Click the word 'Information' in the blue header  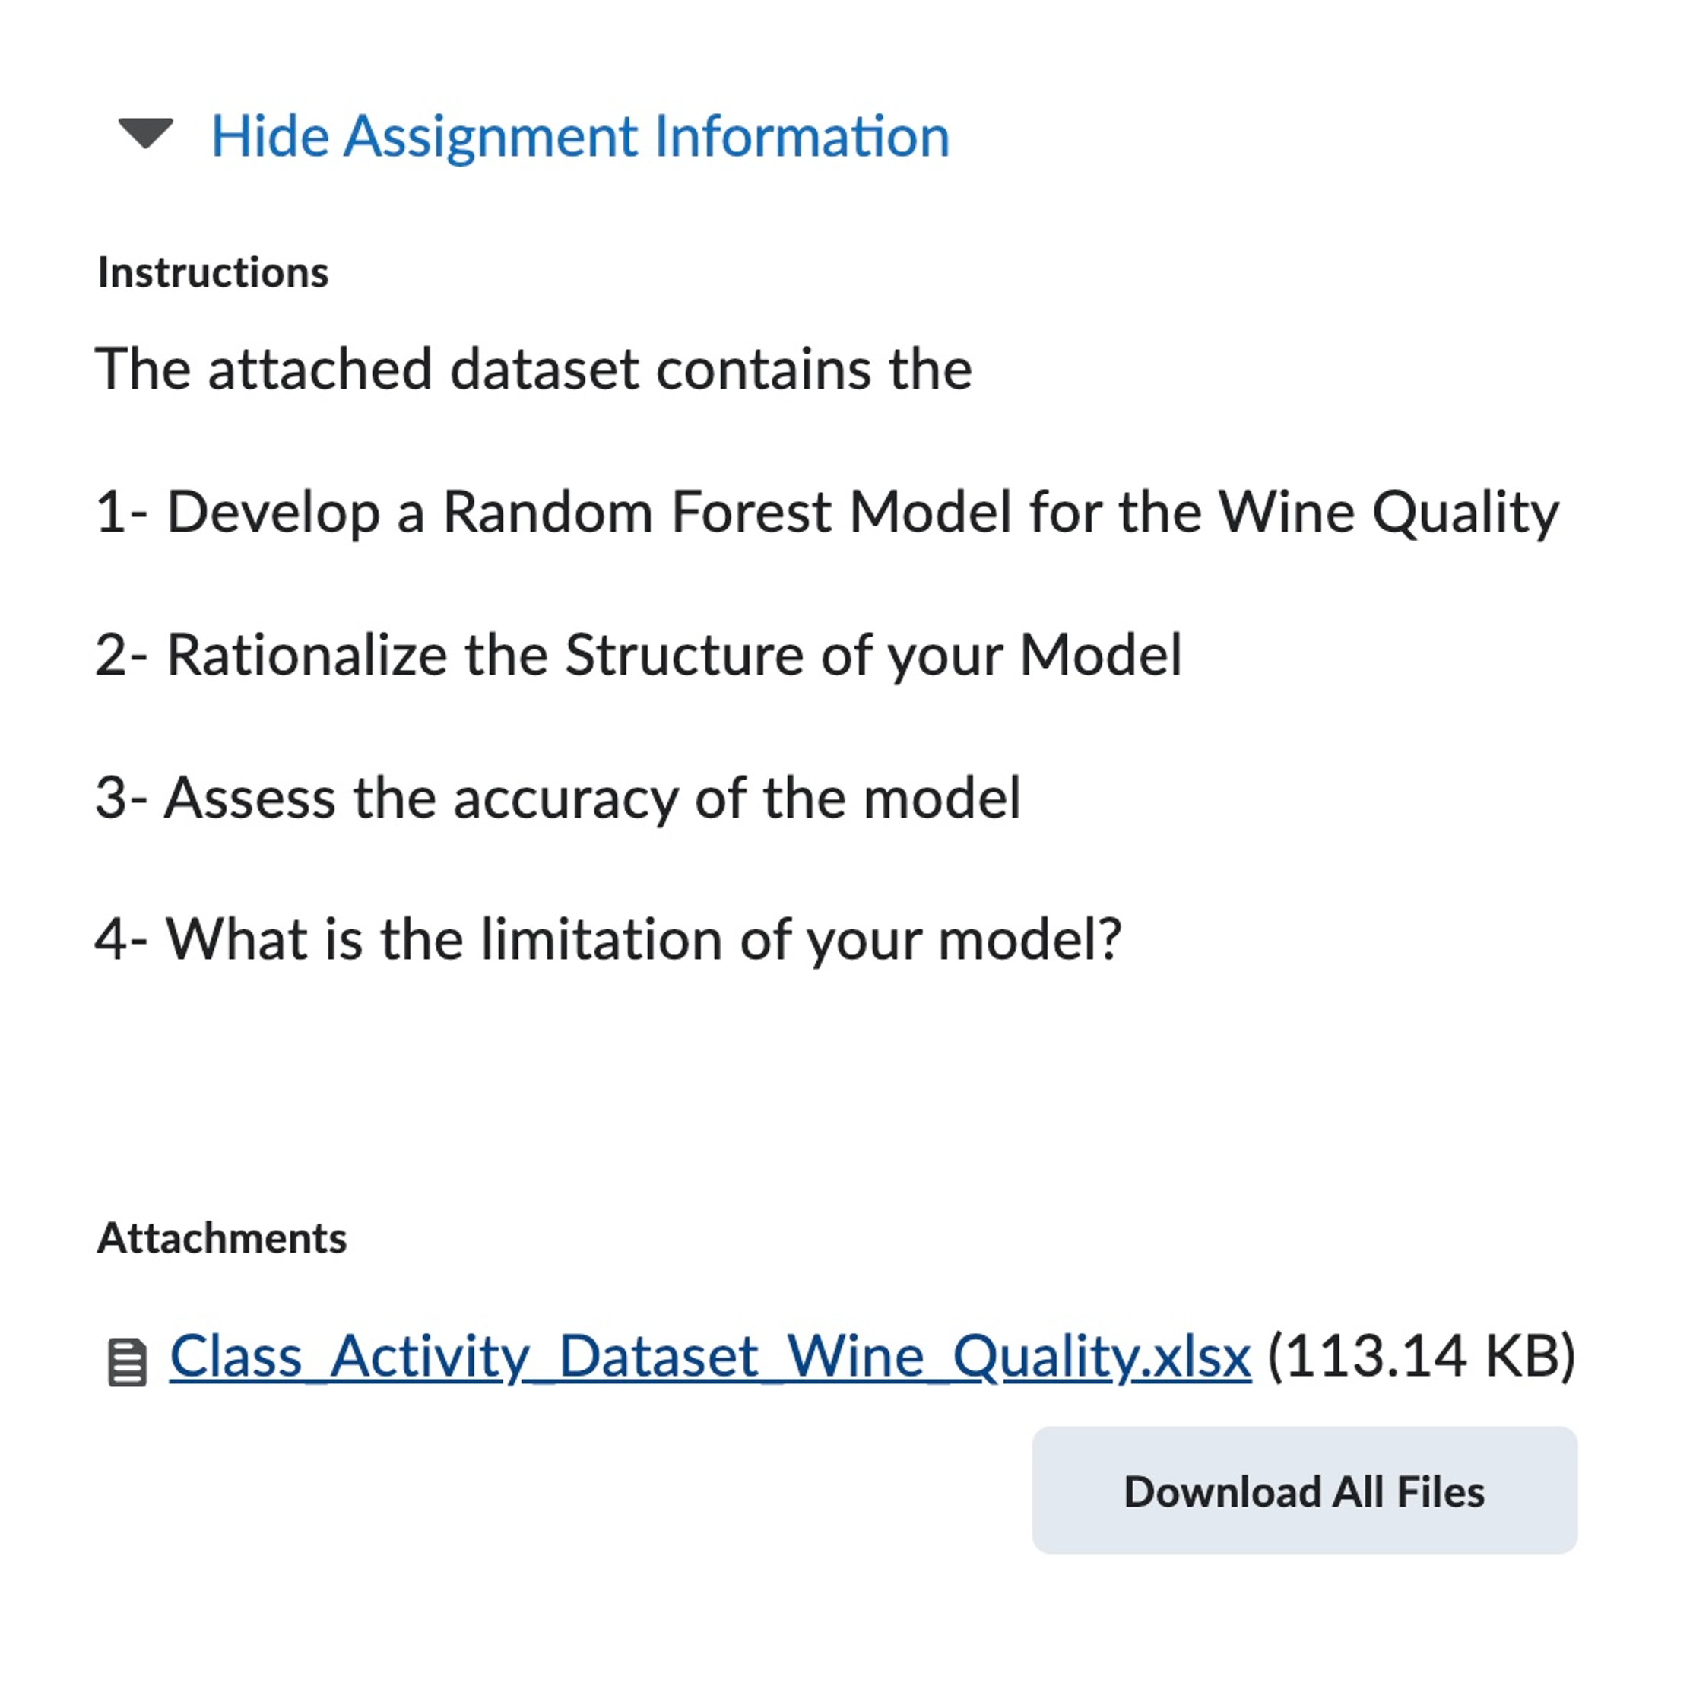802,137
